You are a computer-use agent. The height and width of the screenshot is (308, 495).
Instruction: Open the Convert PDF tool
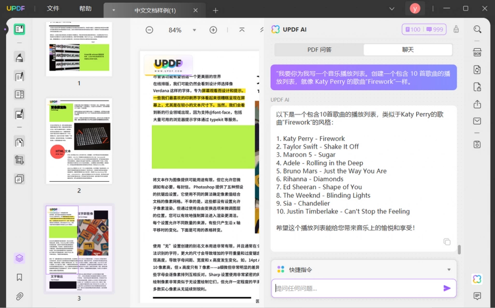tap(477, 70)
